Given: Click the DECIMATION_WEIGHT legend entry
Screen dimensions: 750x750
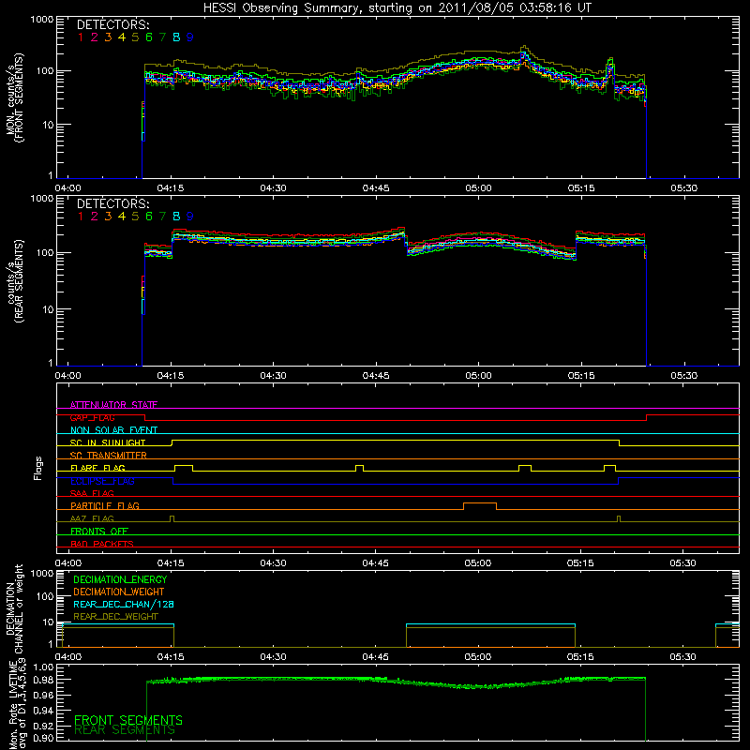Looking at the screenshot, I should pos(119,592).
